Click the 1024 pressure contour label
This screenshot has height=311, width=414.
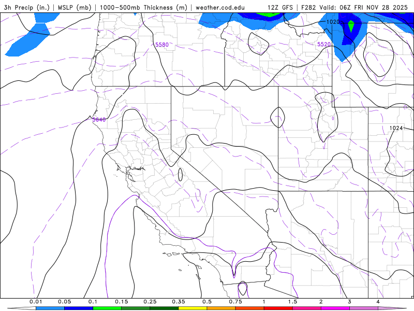[396, 128]
